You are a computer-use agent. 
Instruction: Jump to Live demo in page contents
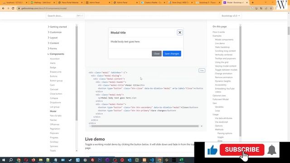coord(220,43)
